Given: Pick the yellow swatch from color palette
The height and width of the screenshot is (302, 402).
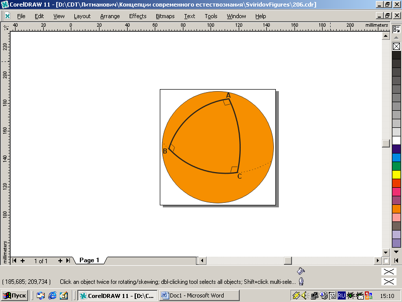Looking at the screenshot, I should 396,174.
